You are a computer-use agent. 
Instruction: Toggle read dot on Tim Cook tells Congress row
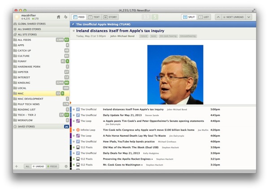pyautogui.click(x=74, y=130)
